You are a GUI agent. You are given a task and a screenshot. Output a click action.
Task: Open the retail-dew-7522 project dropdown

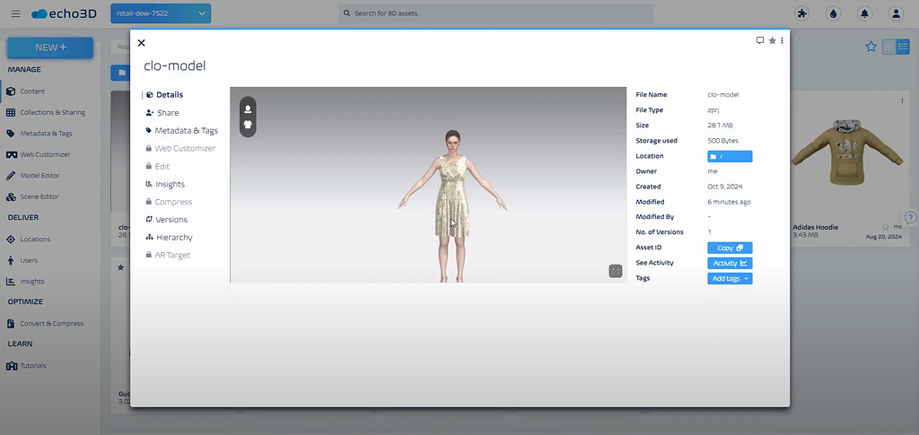click(161, 13)
